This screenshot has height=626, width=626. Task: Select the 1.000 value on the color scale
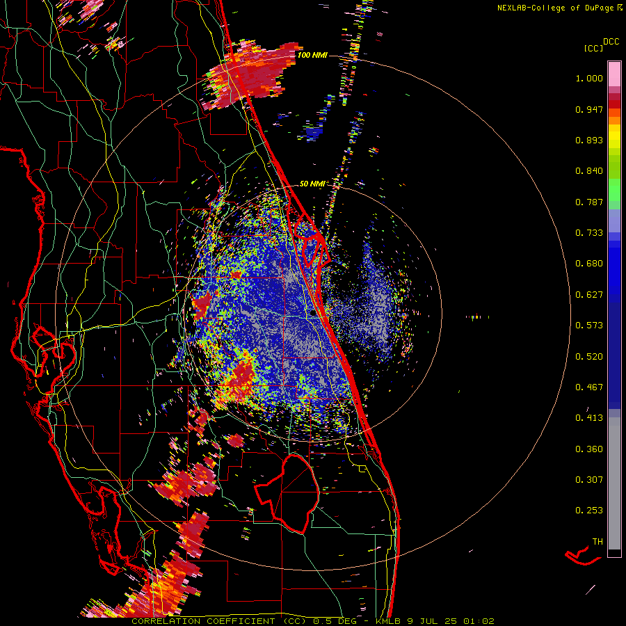coord(589,78)
